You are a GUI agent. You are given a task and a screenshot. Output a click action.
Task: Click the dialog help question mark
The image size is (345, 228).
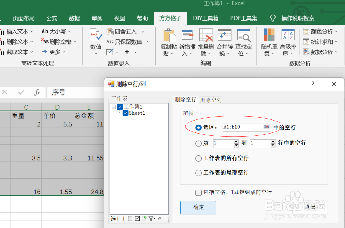tap(313, 84)
